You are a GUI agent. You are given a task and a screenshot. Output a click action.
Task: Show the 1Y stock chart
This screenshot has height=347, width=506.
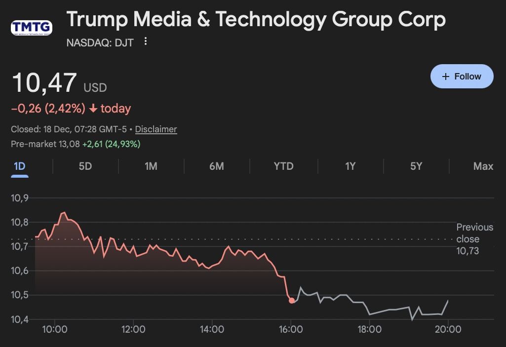pos(349,166)
